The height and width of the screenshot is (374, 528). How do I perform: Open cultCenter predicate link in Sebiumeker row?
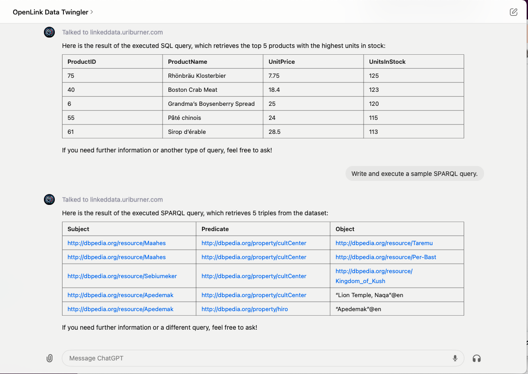pyautogui.click(x=254, y=276)
